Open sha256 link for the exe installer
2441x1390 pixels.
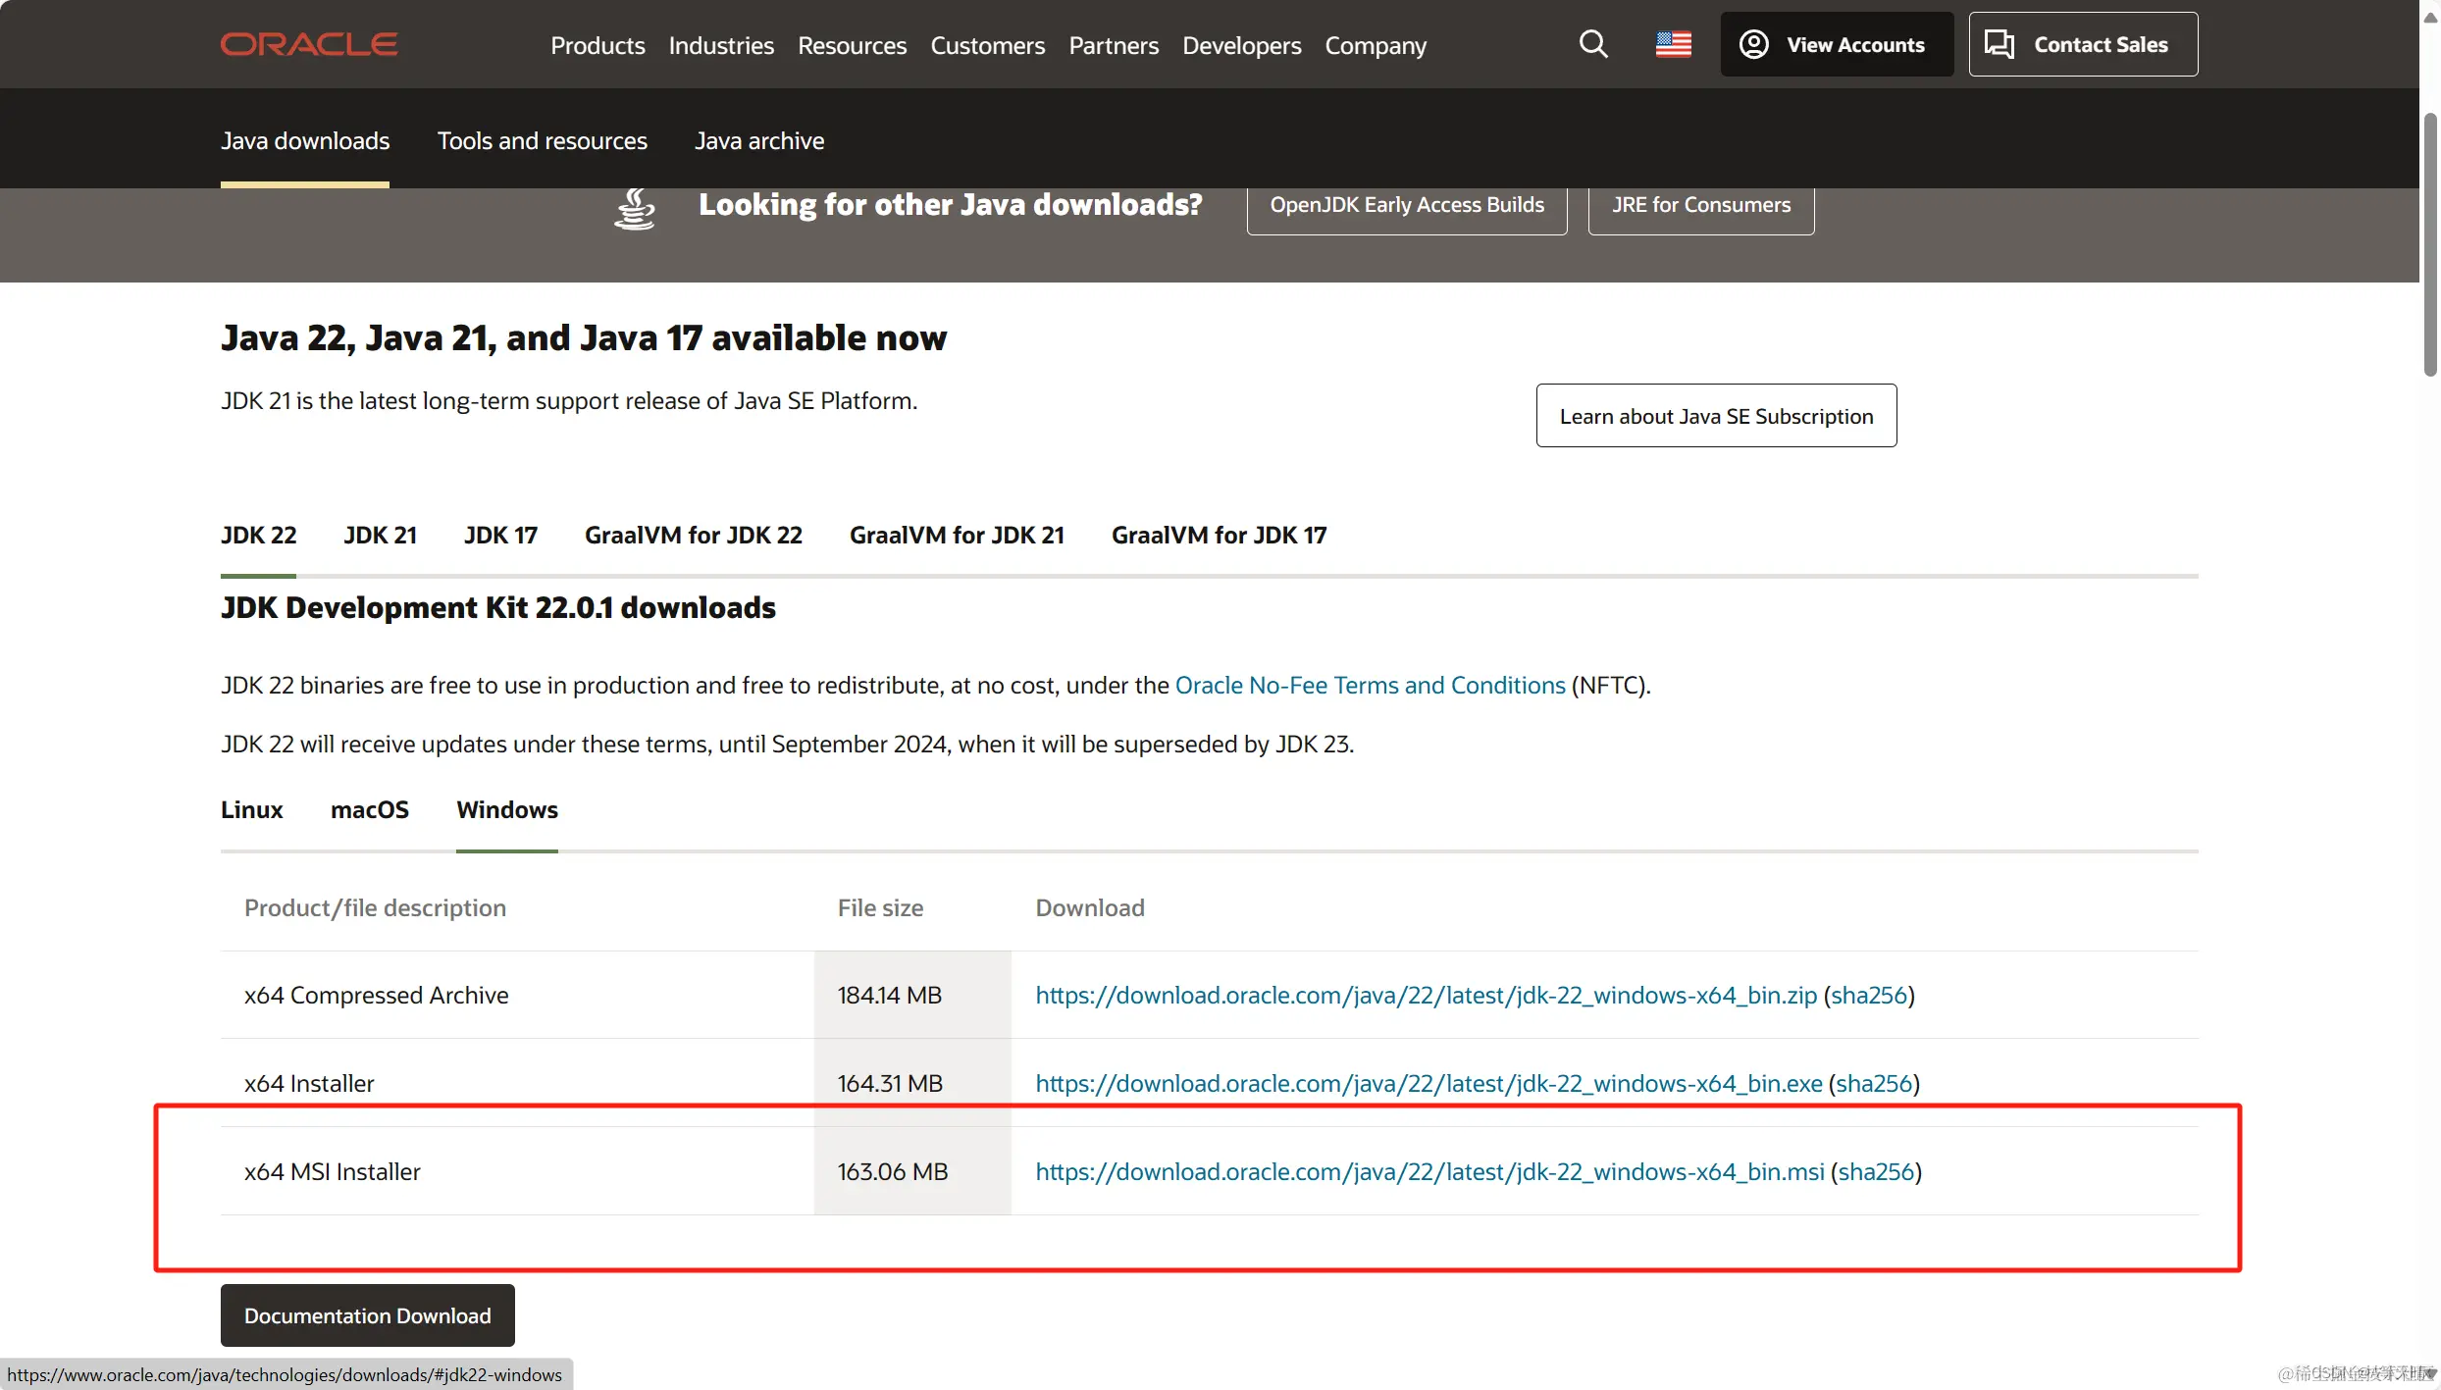click(1874, 1083)
